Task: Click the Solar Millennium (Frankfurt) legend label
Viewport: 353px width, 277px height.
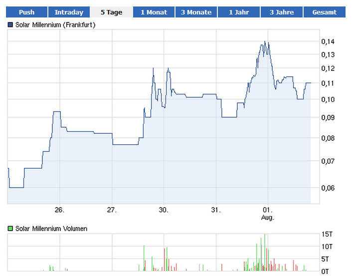Action: pyautogui.click(x=55, y=24)
